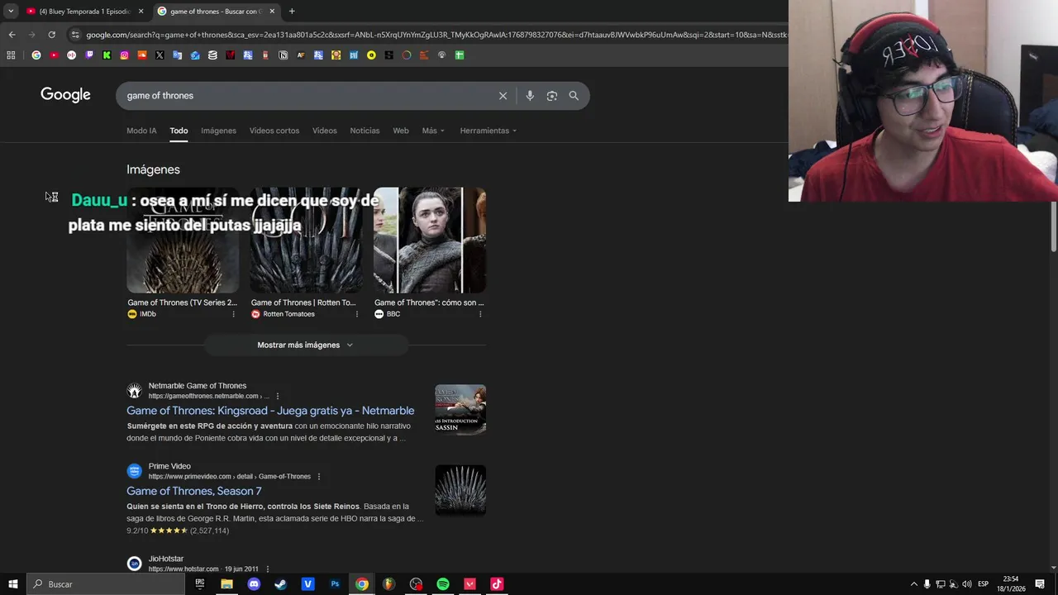Open the Kick bookmark
1058x595 pixels.
click(x=107, y=55)
